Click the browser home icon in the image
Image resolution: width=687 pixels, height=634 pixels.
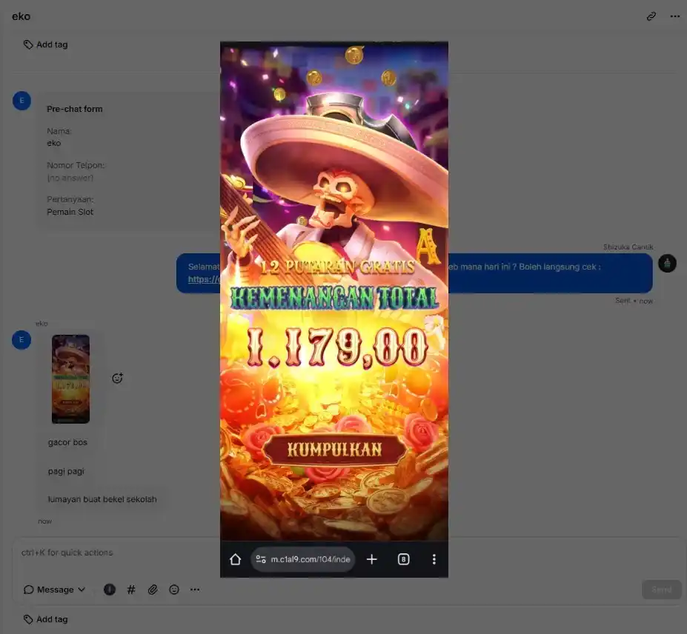235,559
